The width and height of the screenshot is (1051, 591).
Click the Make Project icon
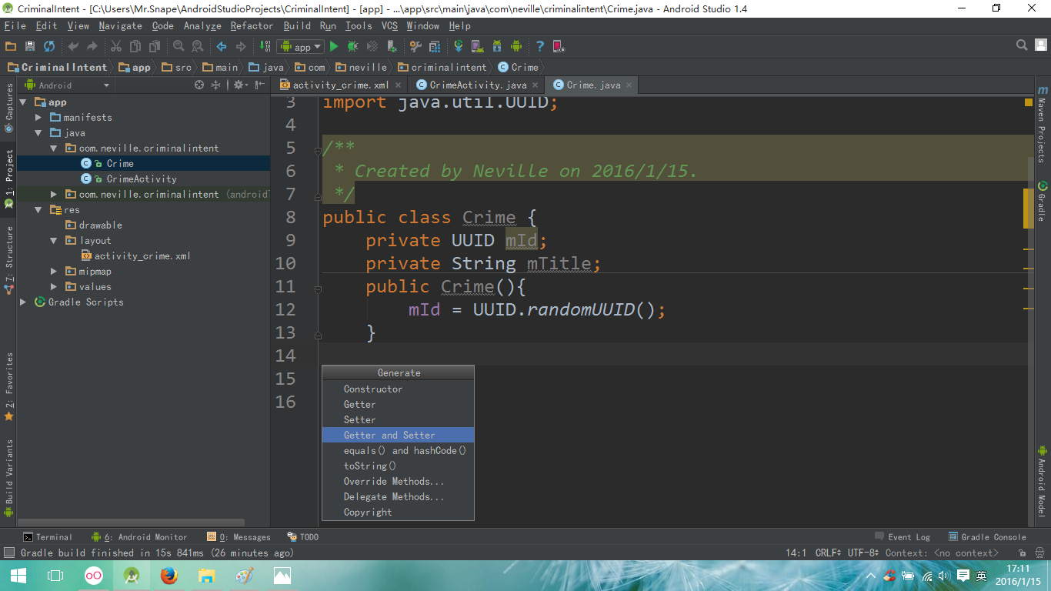tap(265, 46)
